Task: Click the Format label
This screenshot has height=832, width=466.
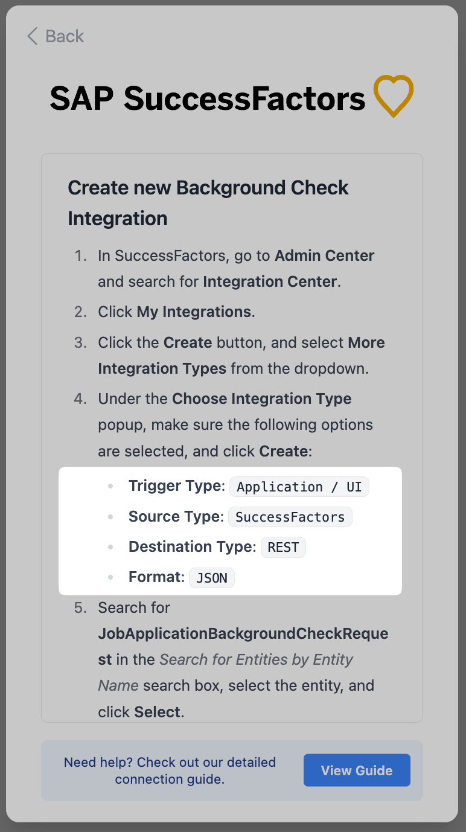Action: click(156, 577)
